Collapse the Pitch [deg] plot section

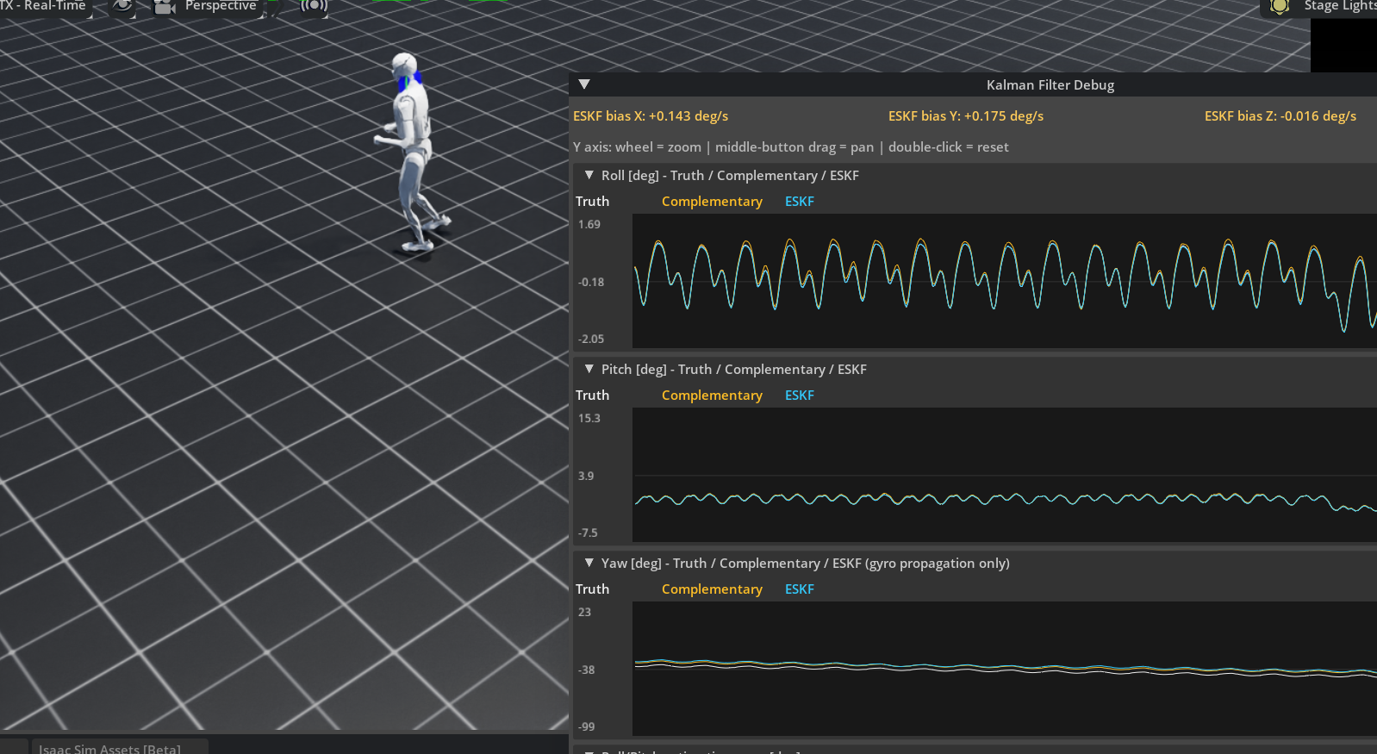click(589, 369)
